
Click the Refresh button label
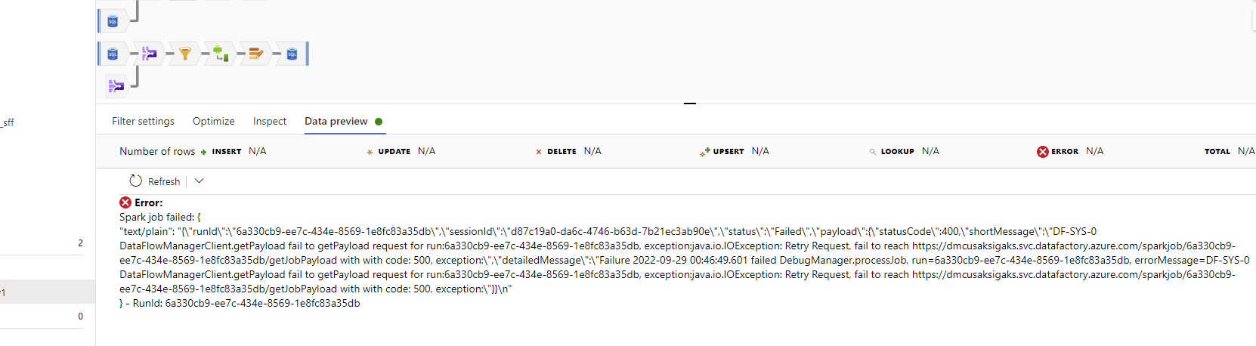[x=164, y=181]
